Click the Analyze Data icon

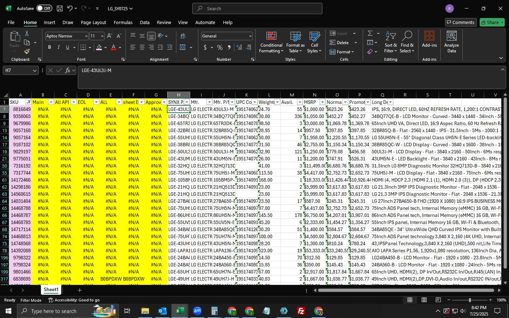tap(452, 42)
